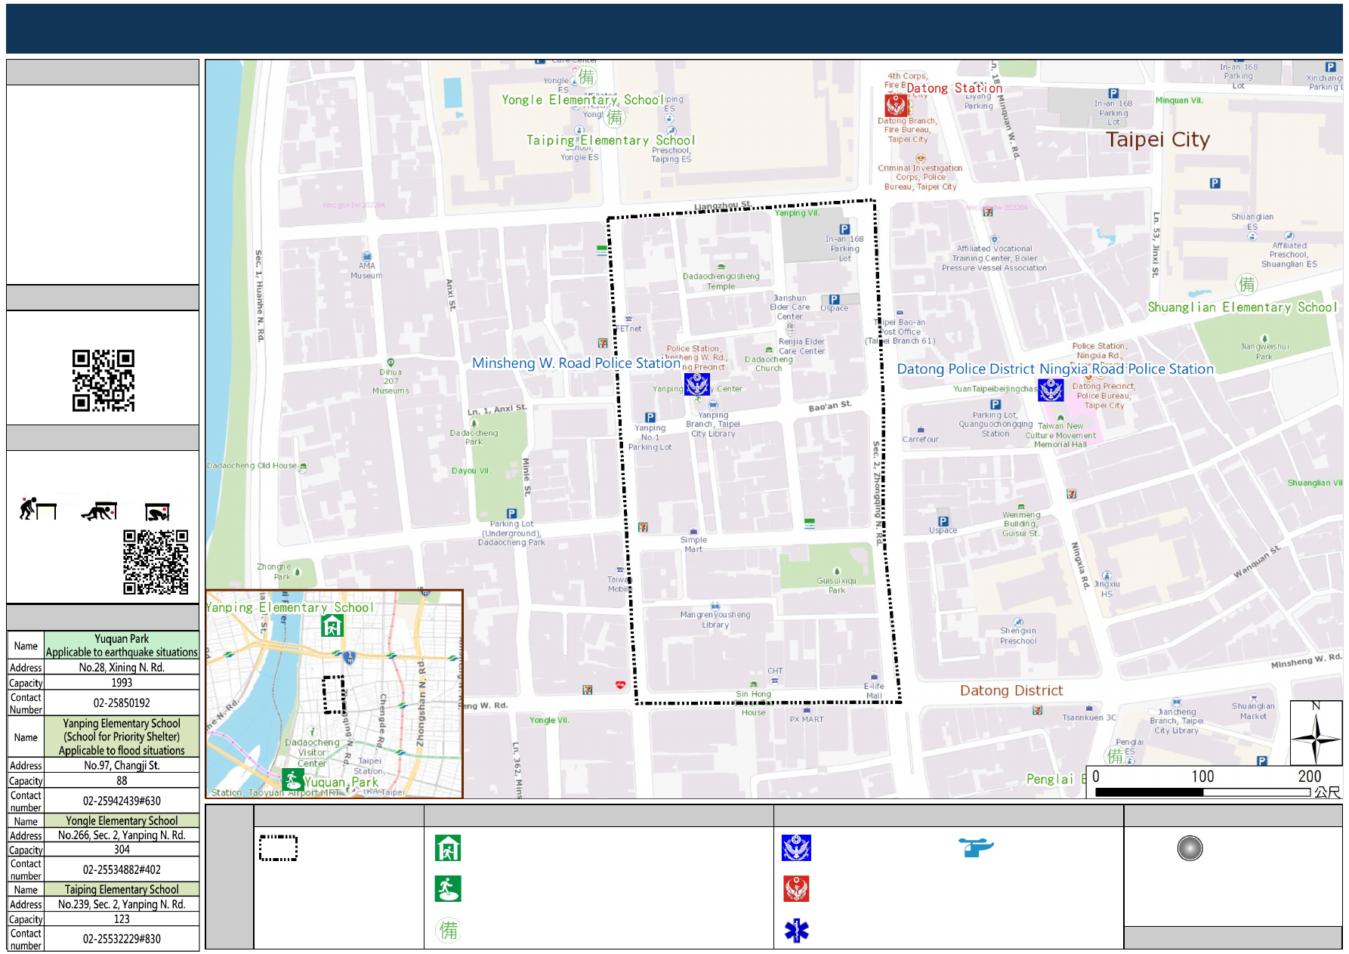Click 'Yuquan Park' name cell in table
1349x954 pixels.
click(122, 645)
